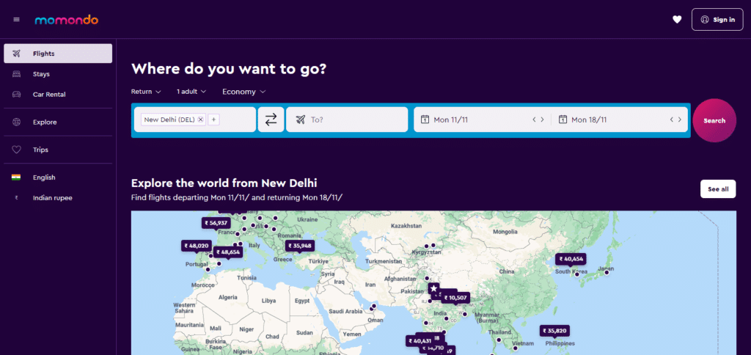Remove New Delhi (DEL) origin chip
This screenshot has width=751, height=355.
coord(201,120)
